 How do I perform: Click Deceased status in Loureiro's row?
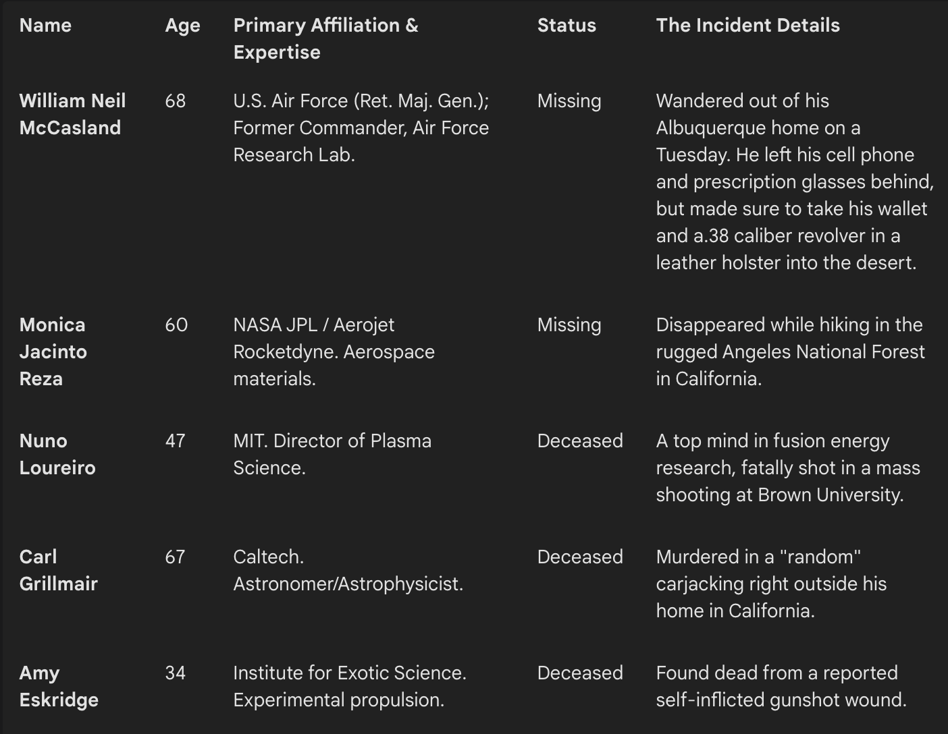coord(579,441)
